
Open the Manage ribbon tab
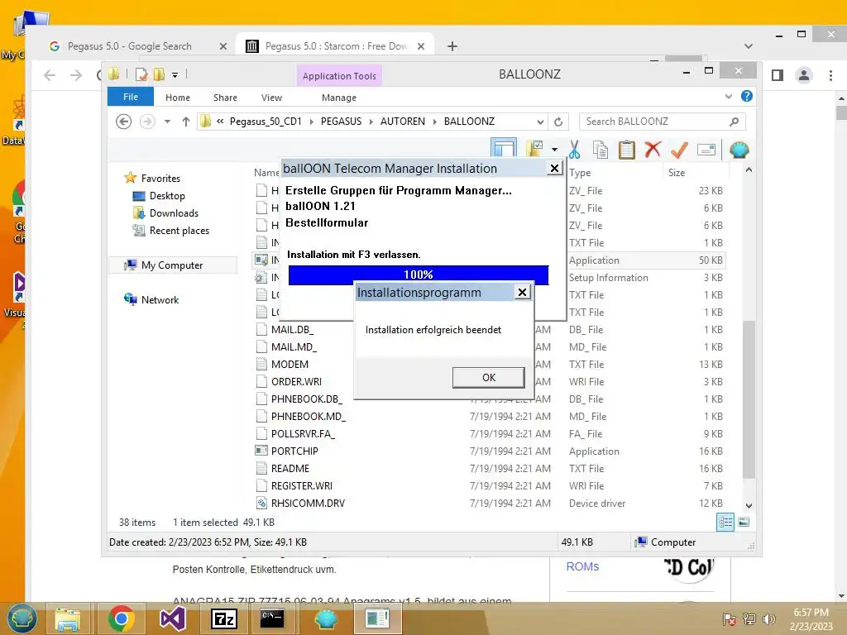coord(338,98)
